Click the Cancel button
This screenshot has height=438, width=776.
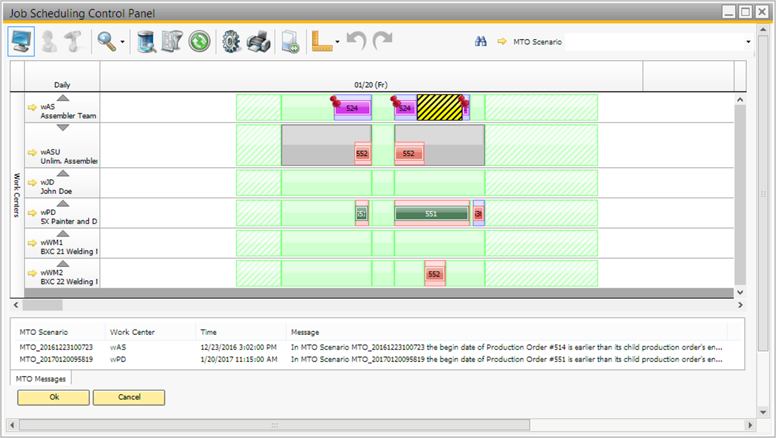129,398
